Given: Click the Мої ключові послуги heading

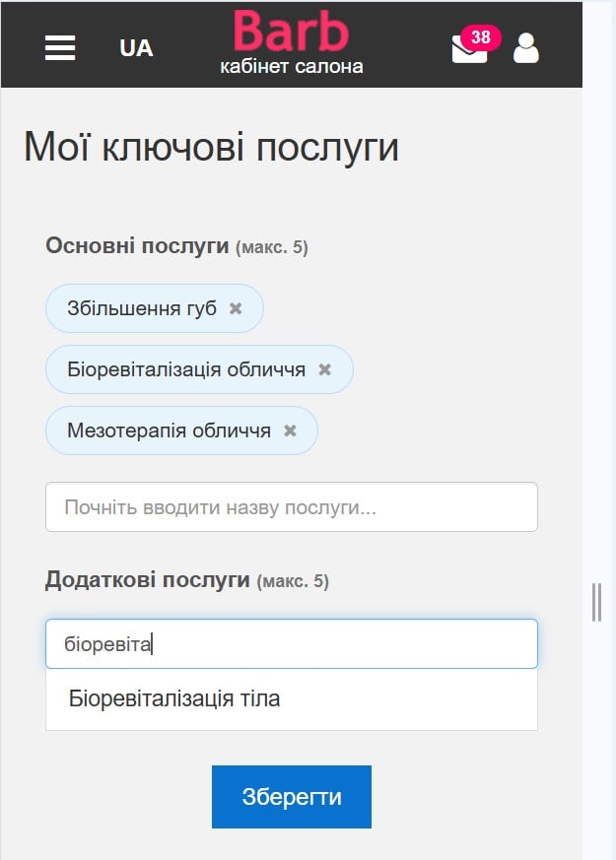Looking at the screenshot, I should click(211, 148).
